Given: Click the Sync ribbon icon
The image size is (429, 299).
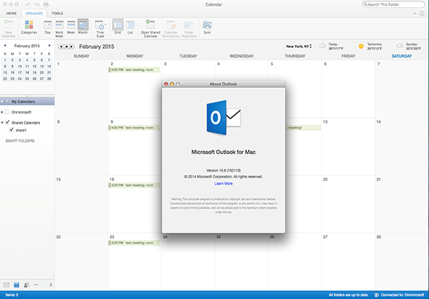Looking at the screenshot, I should (207, 27).
